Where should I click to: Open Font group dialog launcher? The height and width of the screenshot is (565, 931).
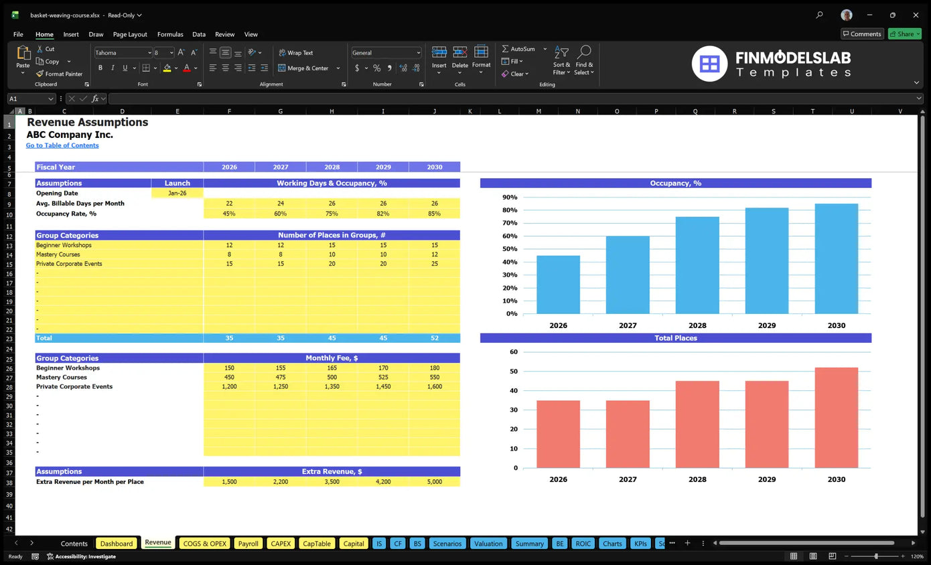[200, 84]
